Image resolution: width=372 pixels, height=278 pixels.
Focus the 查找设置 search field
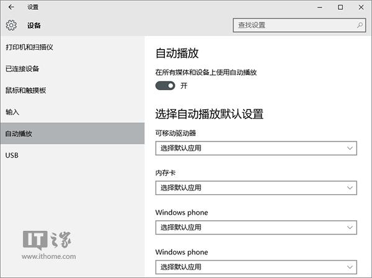point(299,25)
